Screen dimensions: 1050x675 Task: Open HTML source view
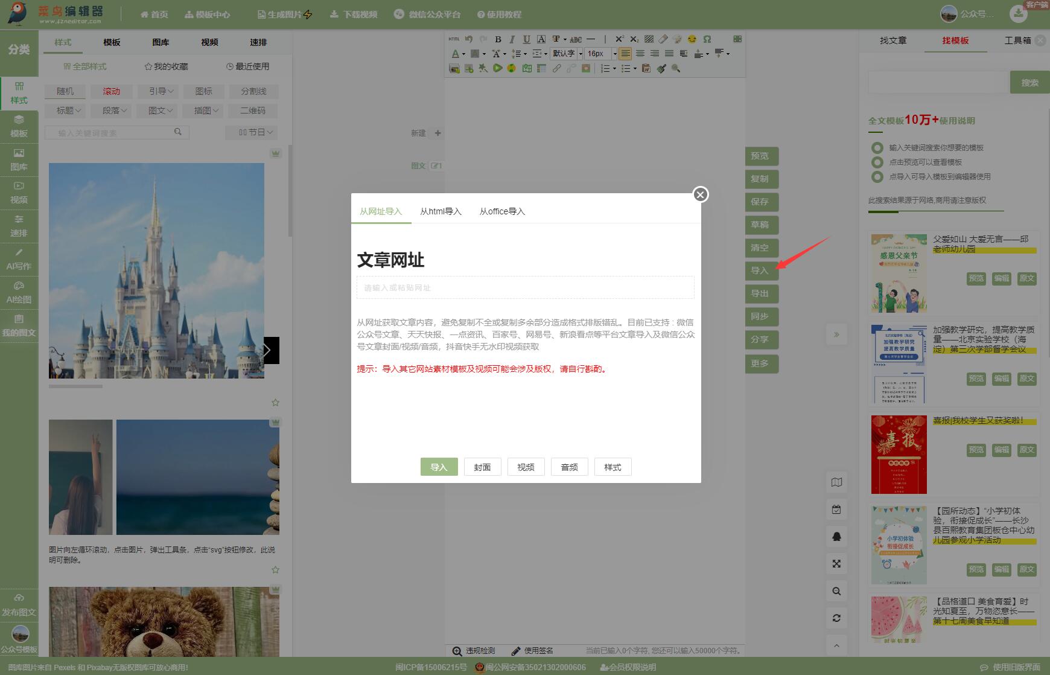454,39
